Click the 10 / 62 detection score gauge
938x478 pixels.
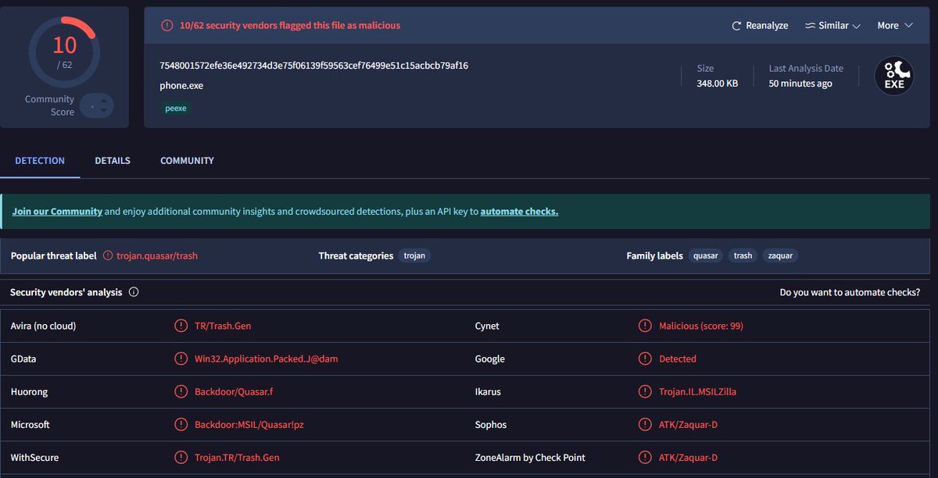[64, 52]
